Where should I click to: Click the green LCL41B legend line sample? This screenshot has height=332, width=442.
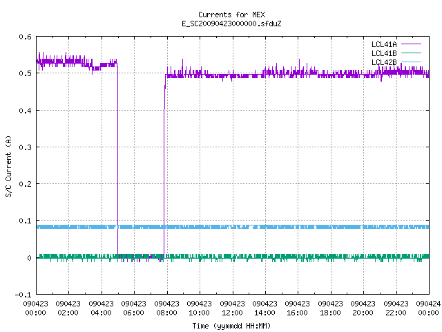tap(411, 53)
